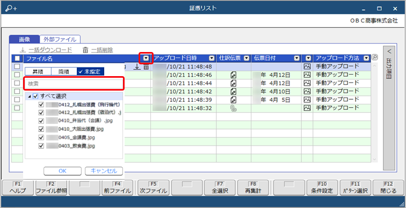Uncheck 0405_会議費.jpg filter item
The height and width of the screenshot is (208, 406).
click(x=41, y=137)
